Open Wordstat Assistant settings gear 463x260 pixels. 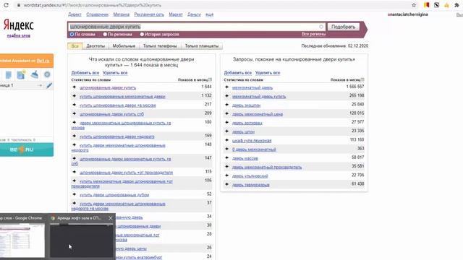(47, 75)
